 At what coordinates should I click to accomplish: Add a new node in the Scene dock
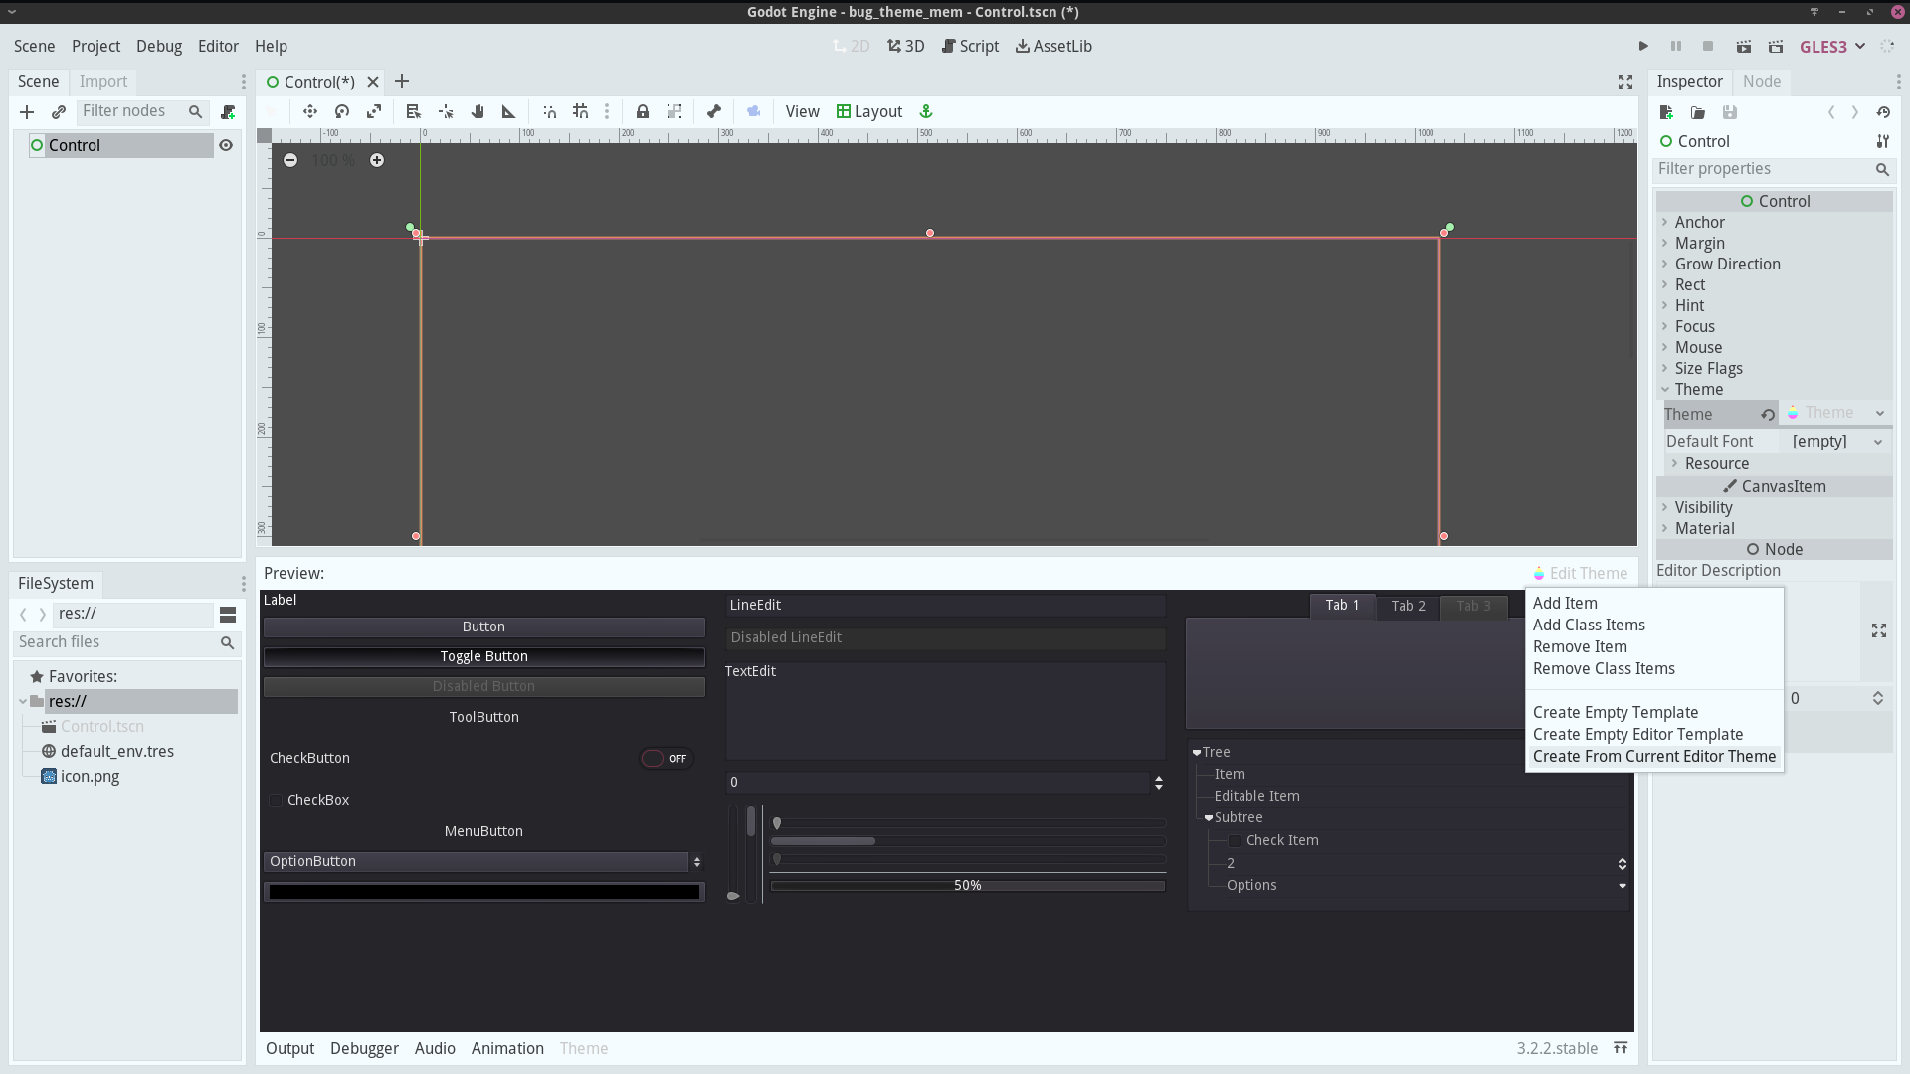pos(27,112)
